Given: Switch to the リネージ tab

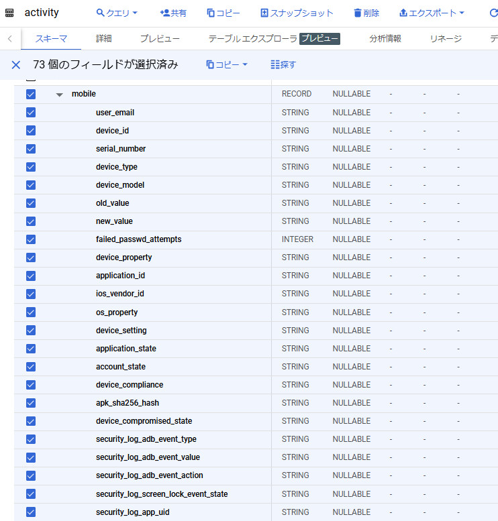Looking at the screenshot, I should 446,39.
